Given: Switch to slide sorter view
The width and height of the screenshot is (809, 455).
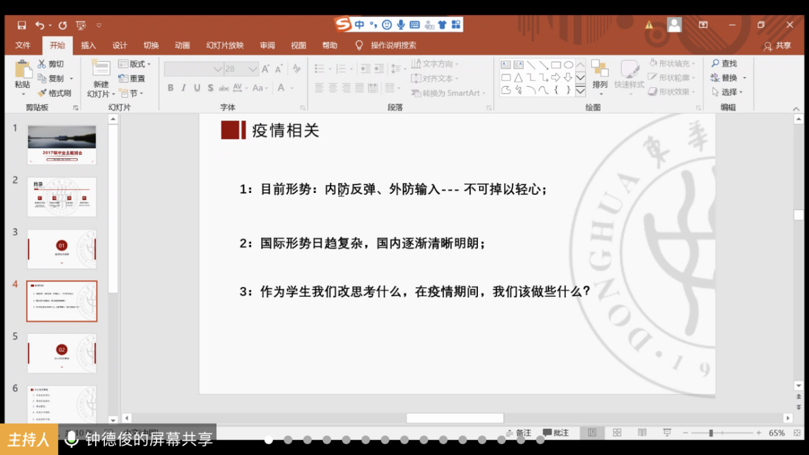Looking at the screenshot, I should coord(617,433).
